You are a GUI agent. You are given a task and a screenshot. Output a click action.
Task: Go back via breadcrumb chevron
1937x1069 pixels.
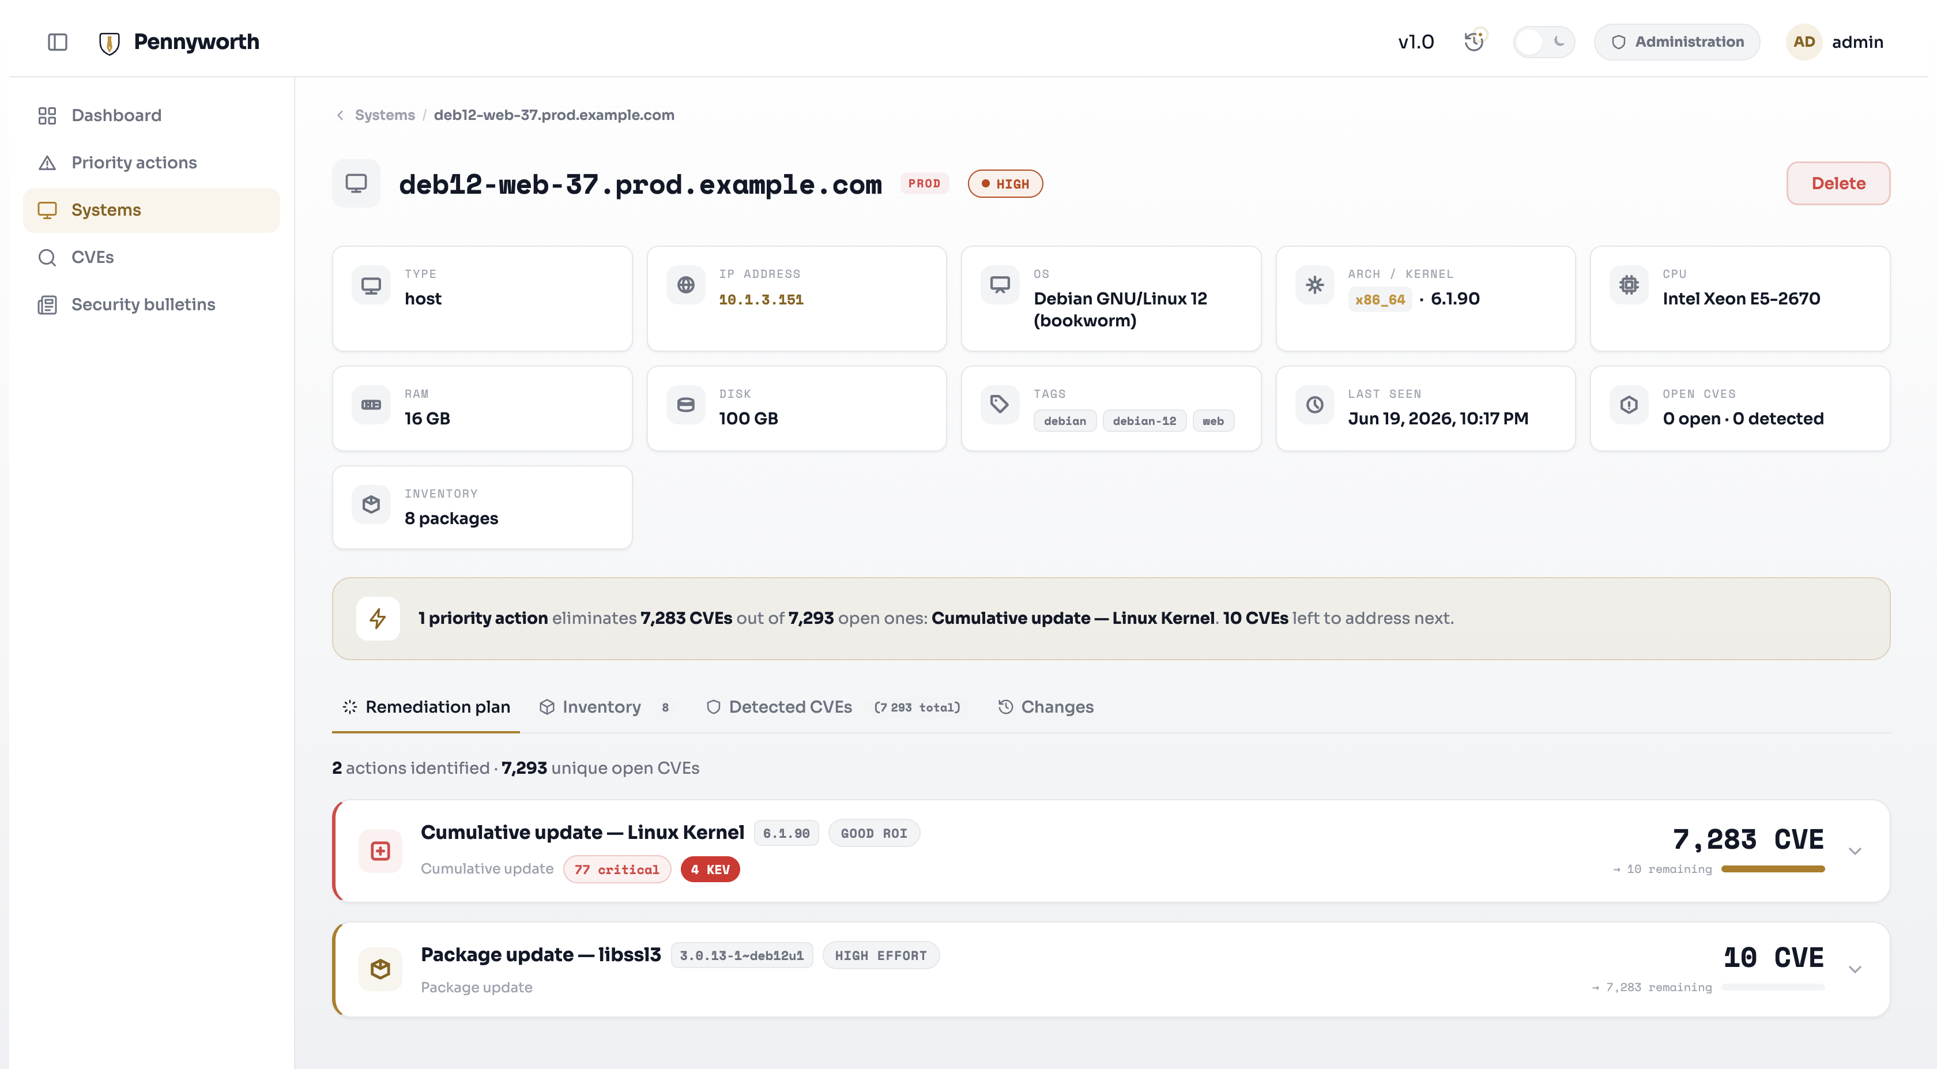coord(340,115)
